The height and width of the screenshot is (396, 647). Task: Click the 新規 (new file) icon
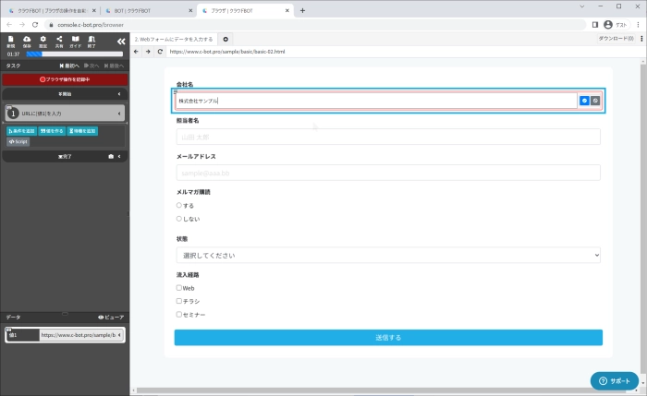pyautogui.click(x=10, y=41)
